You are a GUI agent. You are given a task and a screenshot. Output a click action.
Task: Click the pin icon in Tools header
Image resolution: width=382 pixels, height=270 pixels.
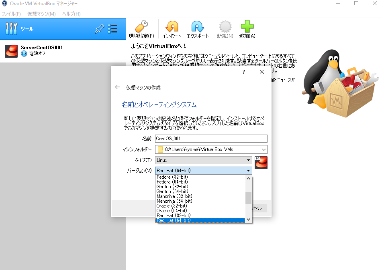tap(99, 29)
